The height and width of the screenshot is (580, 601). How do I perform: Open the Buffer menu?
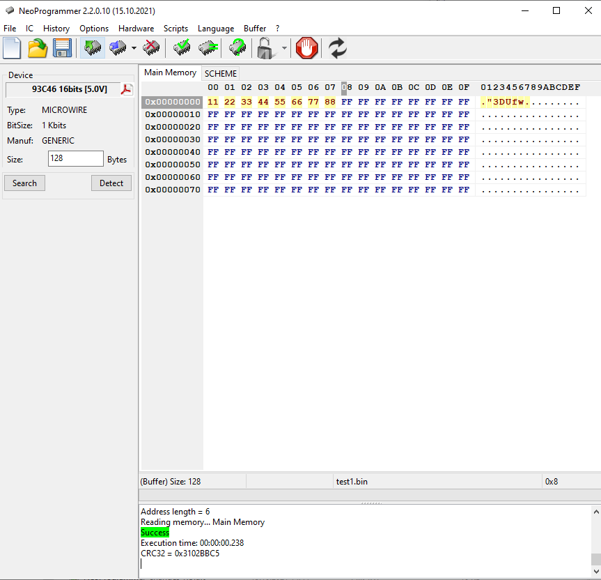[254, 29]
